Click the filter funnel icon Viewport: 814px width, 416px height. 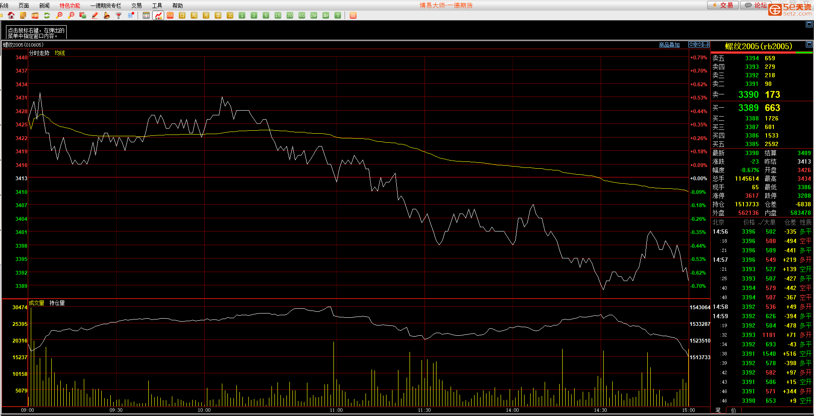tap(119, 15)
